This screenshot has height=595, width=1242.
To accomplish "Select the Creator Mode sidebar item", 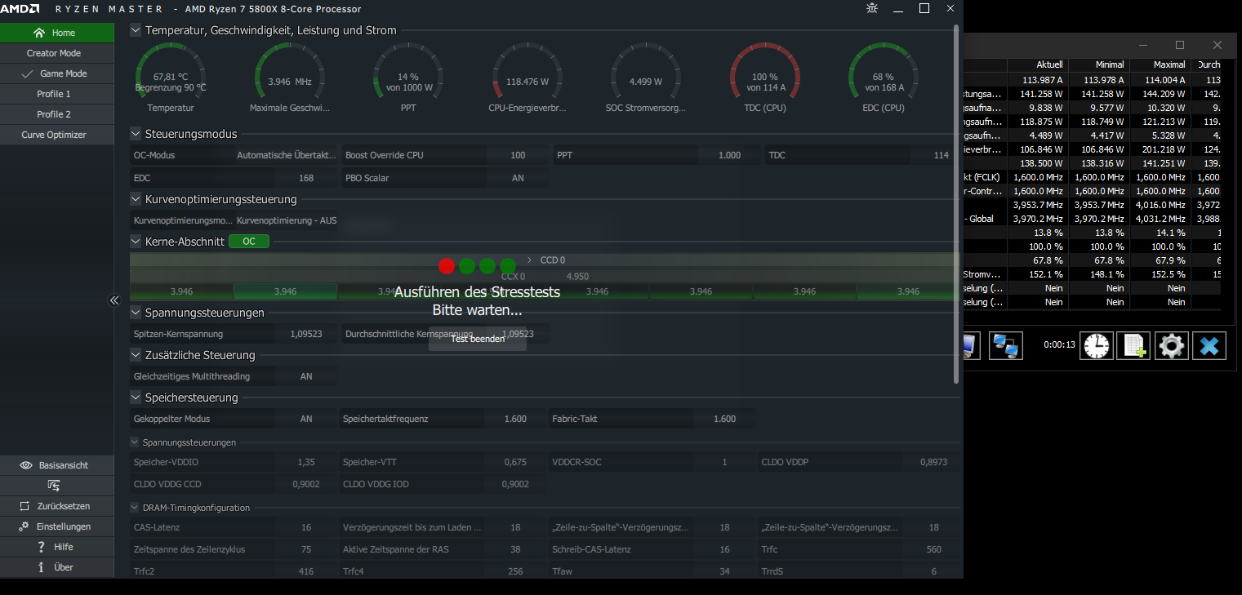I will pyautogui.click(x=57, y=53).
